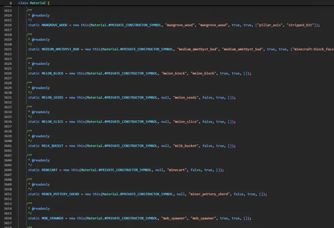Click line number 3651 in the gutter

(x=8, y=194)
